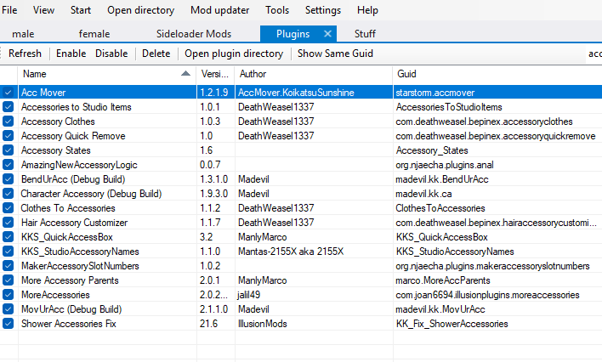
Task: Click Open plugin directory button
Action: 234,54
